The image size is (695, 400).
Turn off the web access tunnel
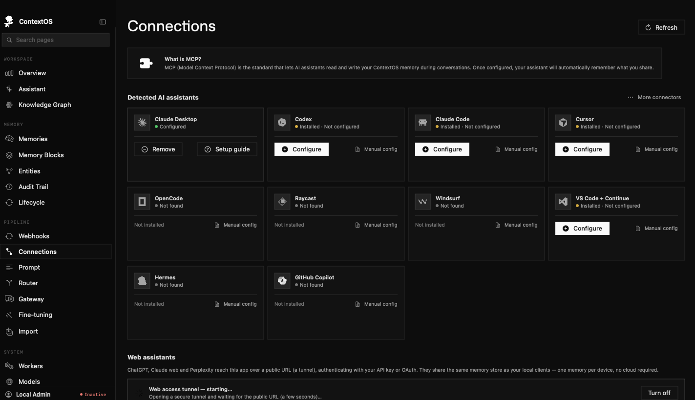click(x=659, y=393)
